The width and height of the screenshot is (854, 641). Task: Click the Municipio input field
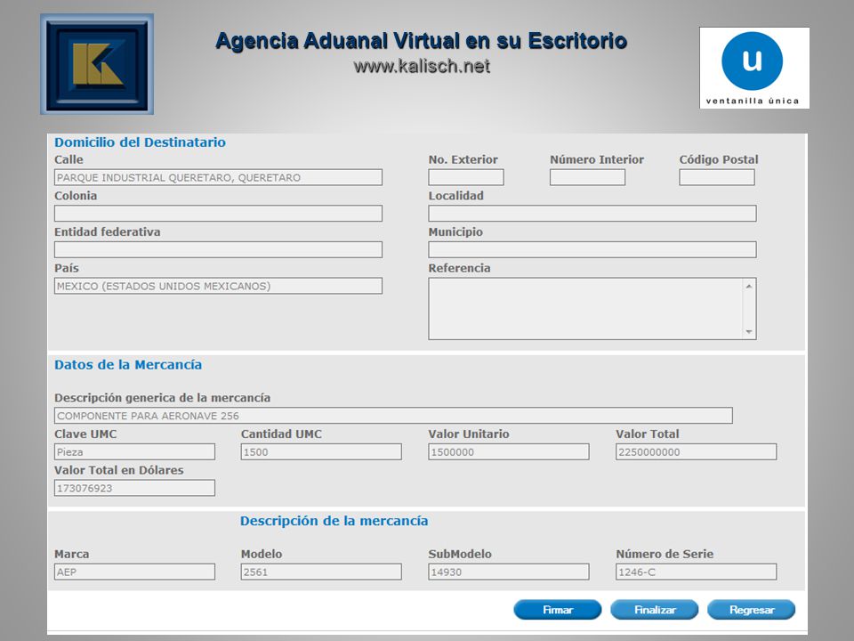click(592, 249)
